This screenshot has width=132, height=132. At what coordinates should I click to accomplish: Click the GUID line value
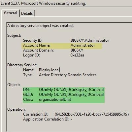coord(71,95)
